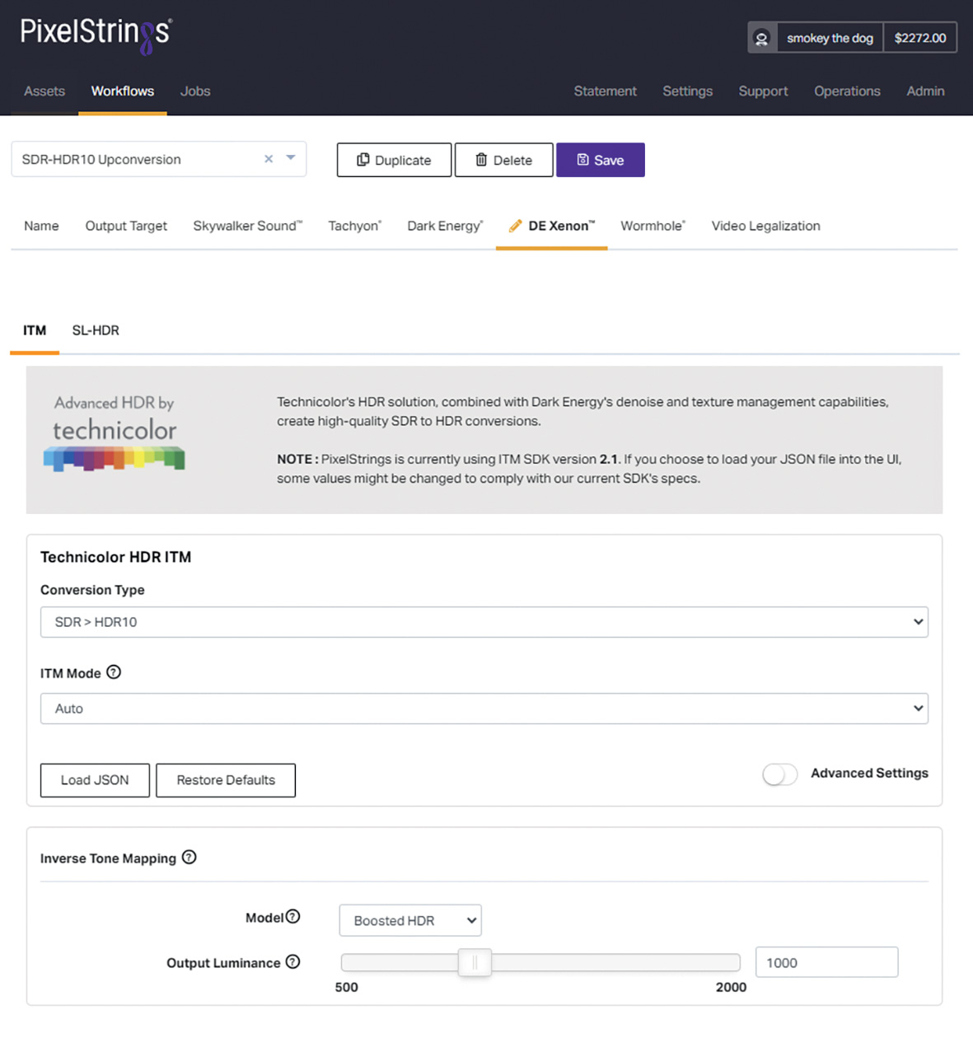Click the Output Luminance slider handle

pyautogui.click(x=475, y=962)
